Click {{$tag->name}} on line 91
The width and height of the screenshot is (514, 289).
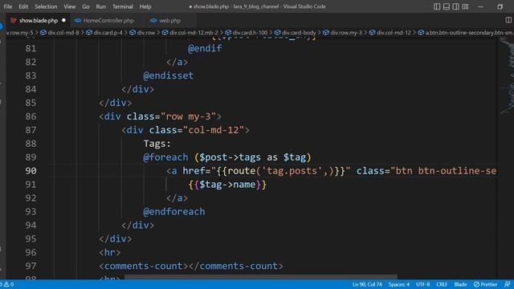[227, 185]
